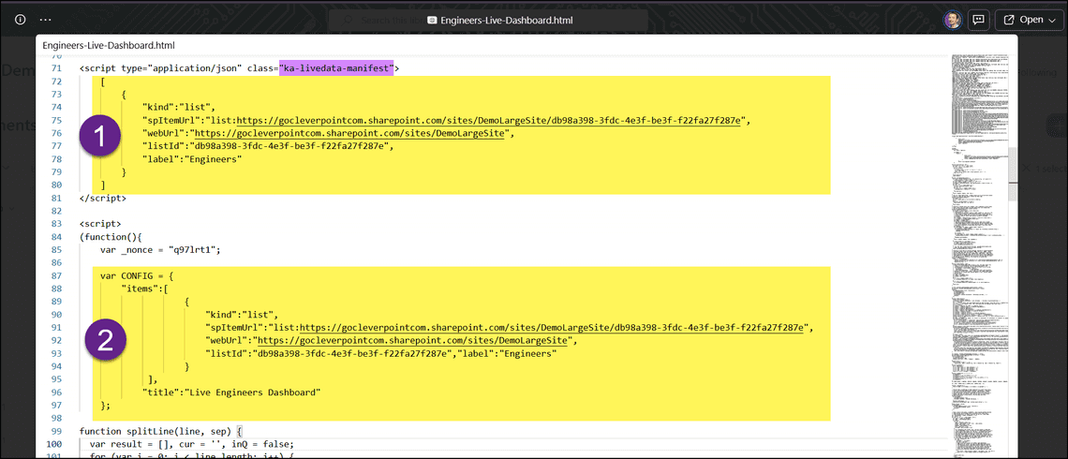Follow the webUrl link on line 76
The image size is (1068, 459).
point(350,133)
